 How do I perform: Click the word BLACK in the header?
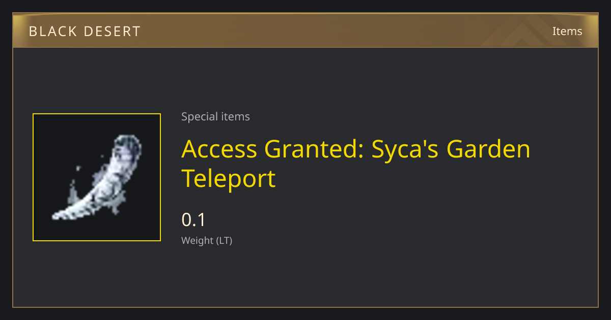pyautogui.click(x=53, y=31)
